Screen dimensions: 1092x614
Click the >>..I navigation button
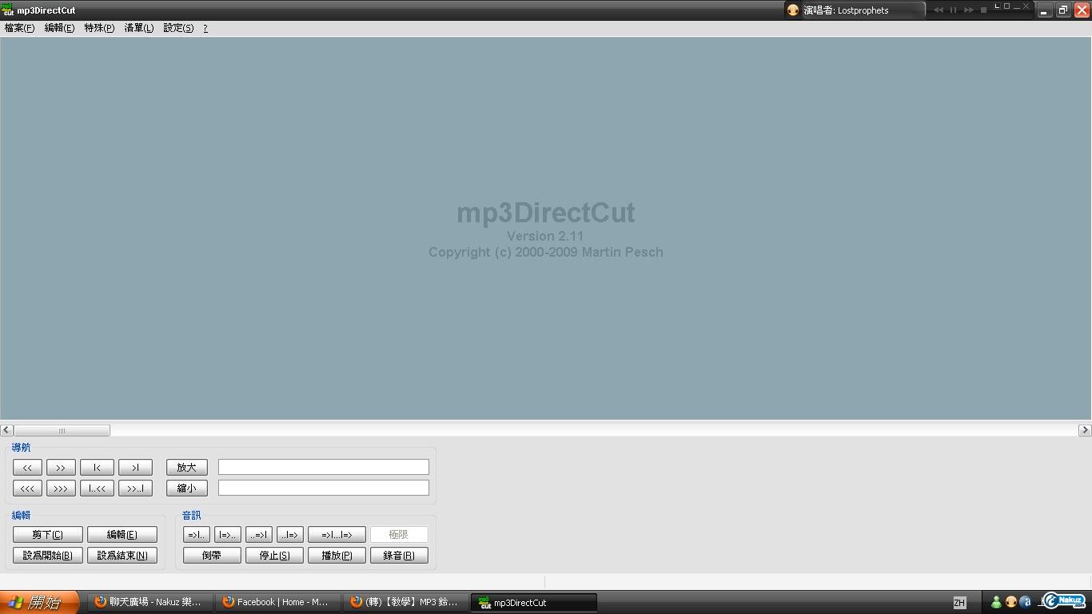click(135, 488)
